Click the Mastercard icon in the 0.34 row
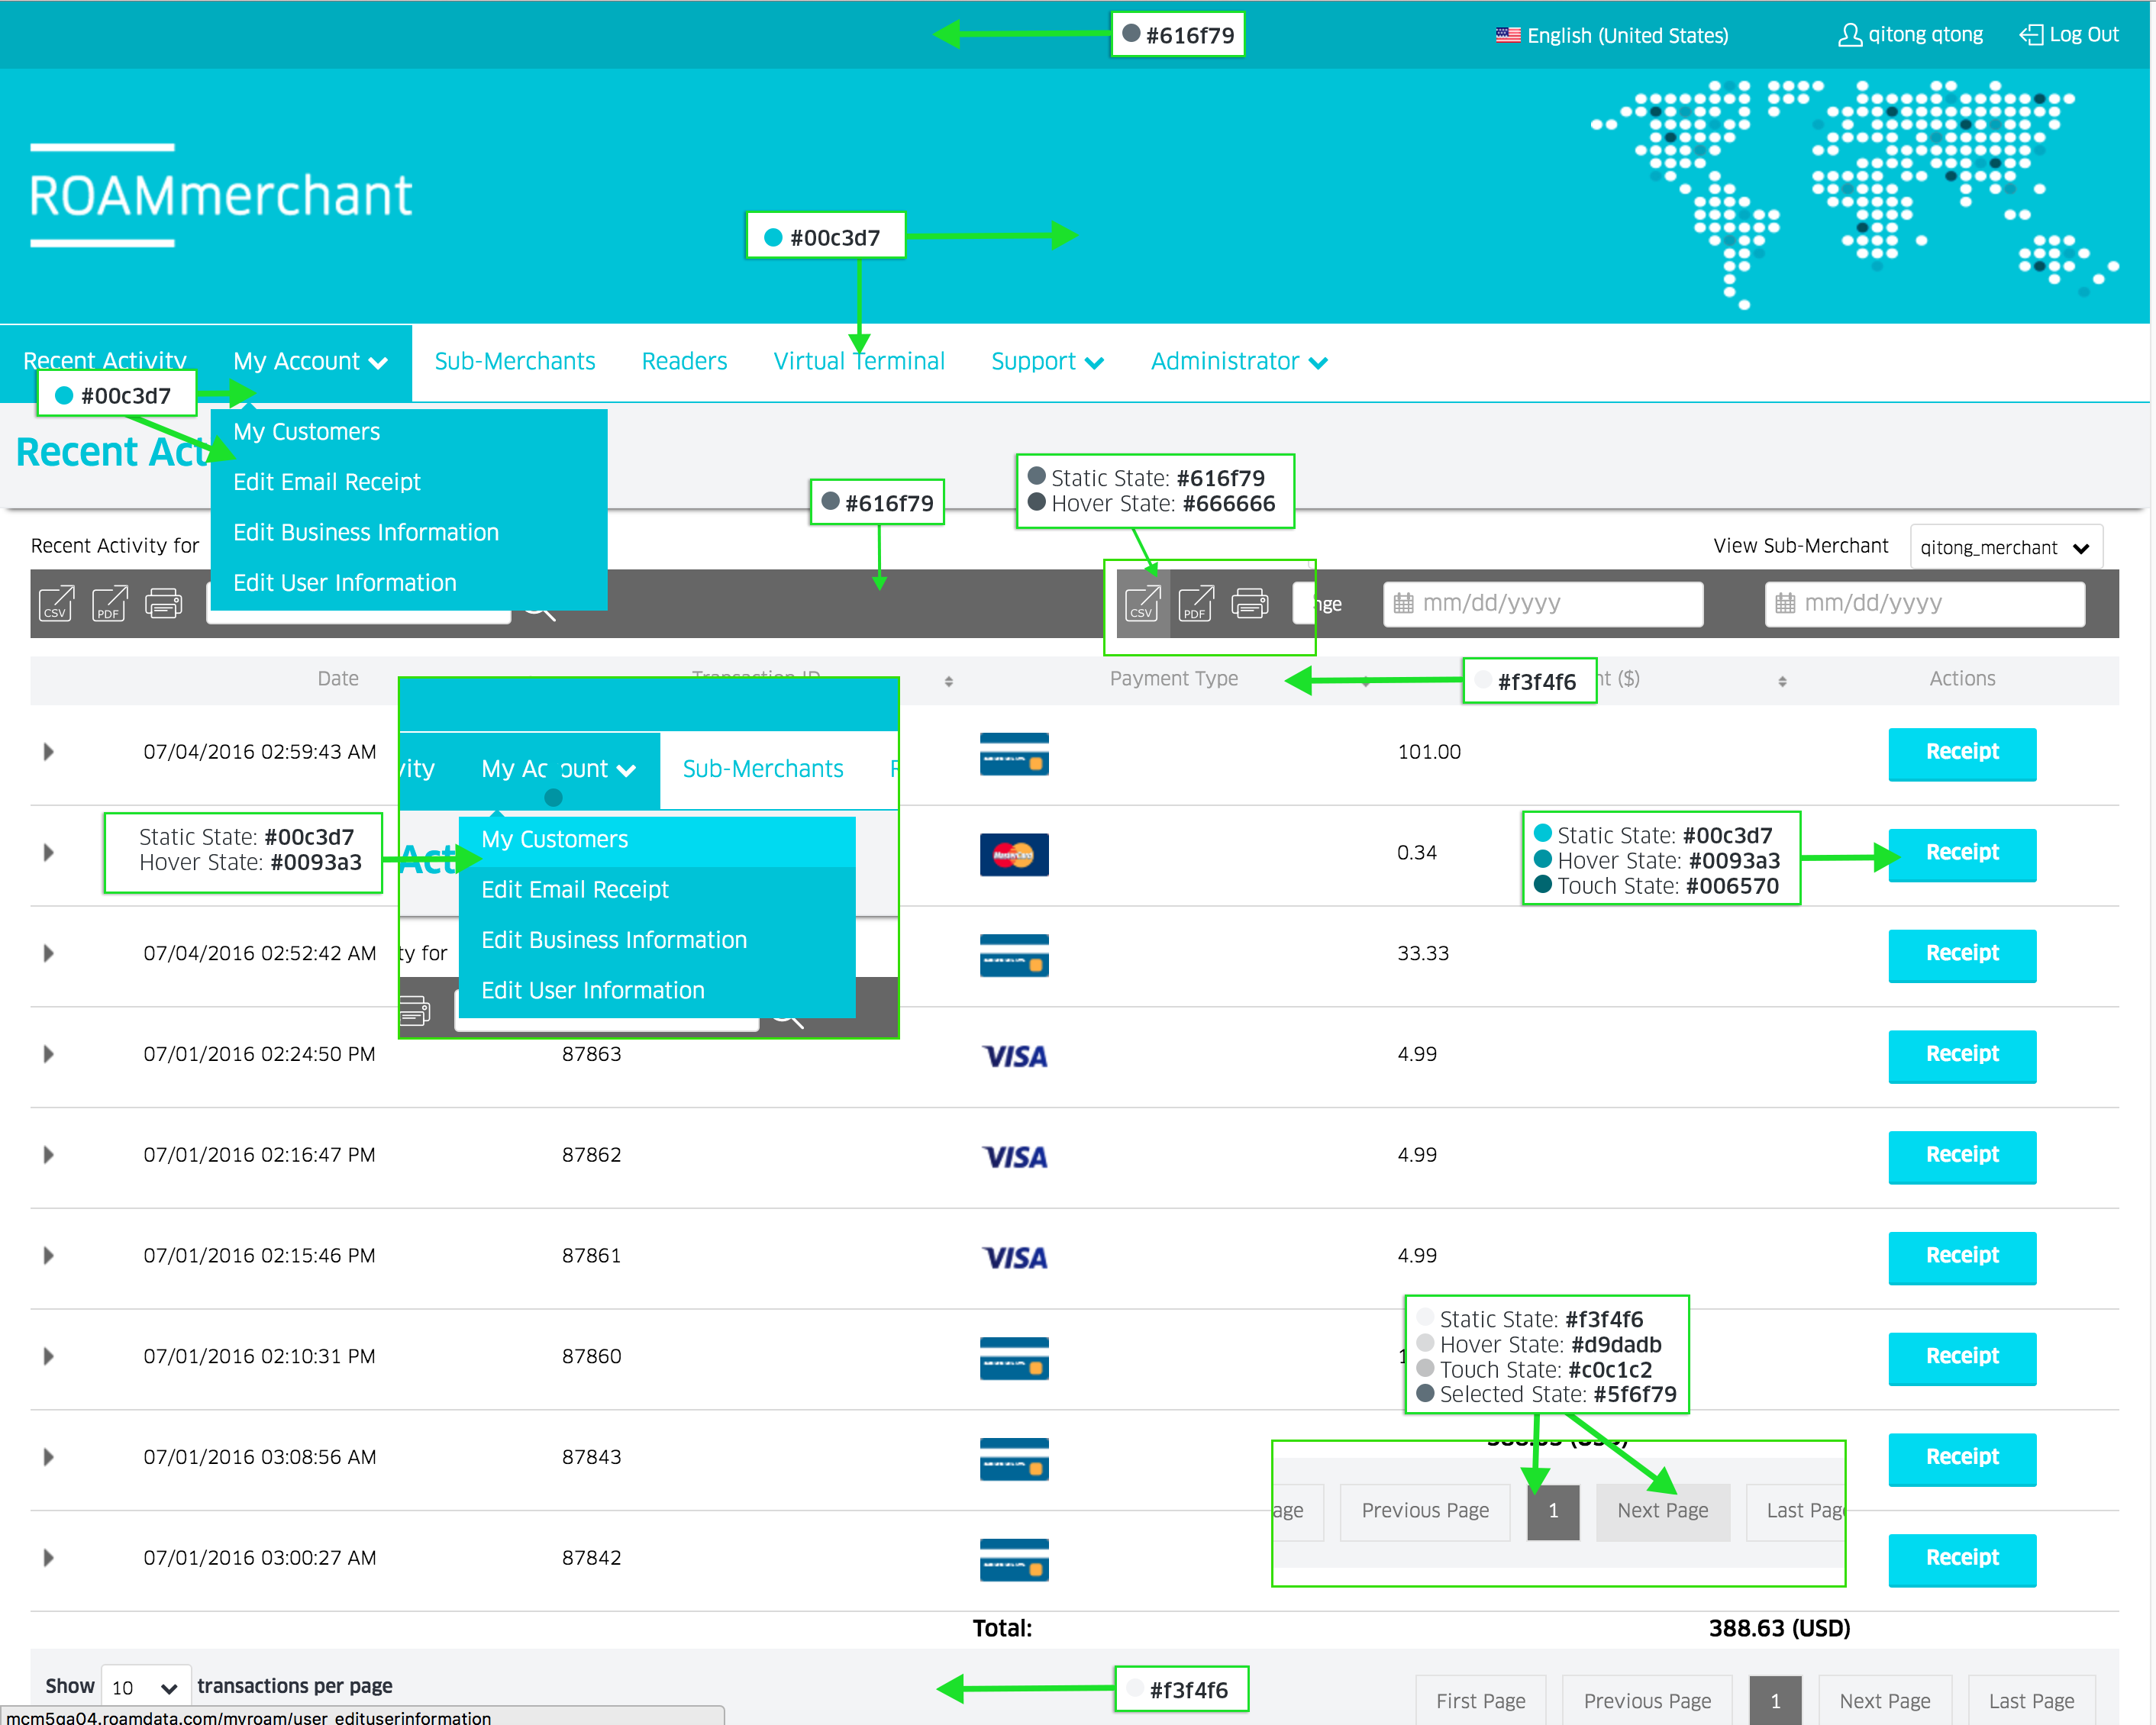Viewport: 2156px width, 1725px height. click(x=1014, y=854)
